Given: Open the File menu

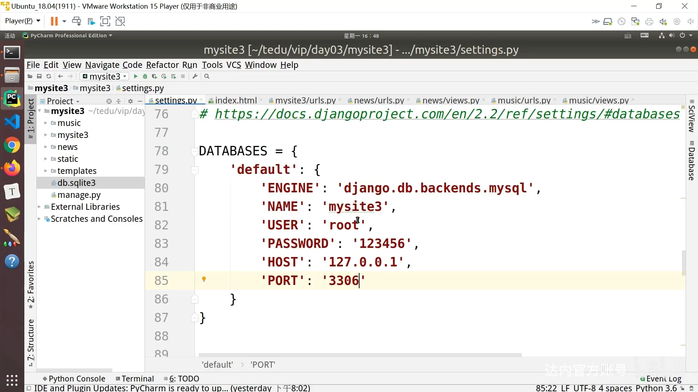Looking at the screenshot, I should 33,65.
